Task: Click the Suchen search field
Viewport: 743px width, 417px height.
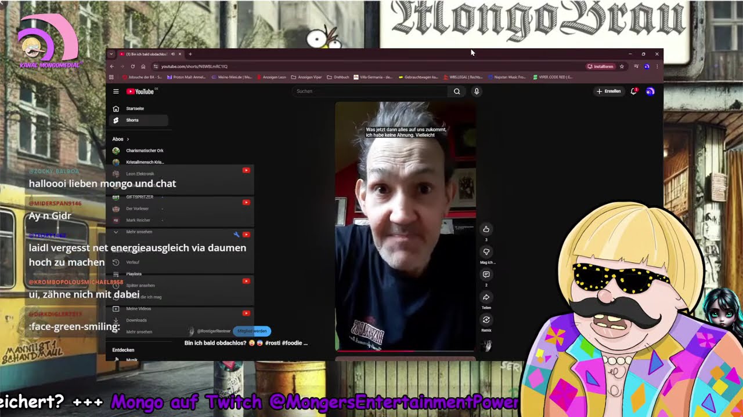Action: click(370, 92)
